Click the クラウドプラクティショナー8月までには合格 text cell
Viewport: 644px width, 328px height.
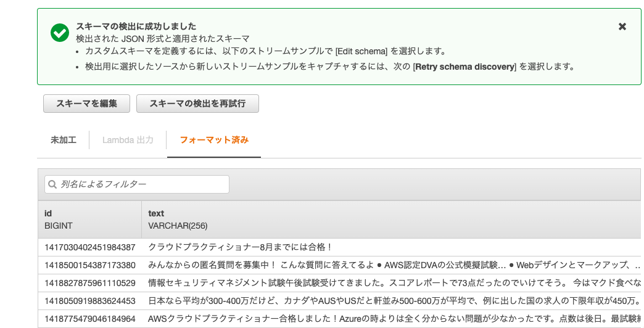(x=240, y=247)
